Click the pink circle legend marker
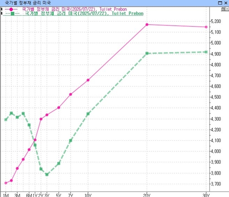This screenshot has width=229, height=197. click(11, 9)
